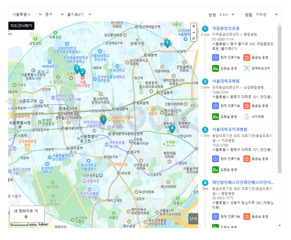The image size is (291, 240).
Task: Click list number badge 2 for 서울대학교병원
Action: 205,81
